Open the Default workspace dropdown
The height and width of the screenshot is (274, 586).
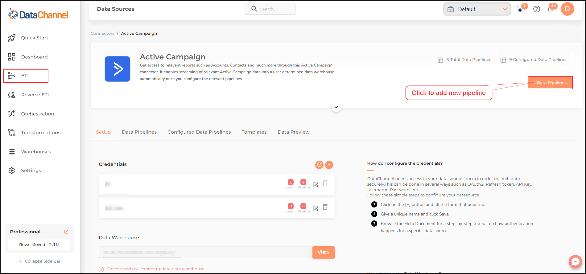tap(477, 9)
